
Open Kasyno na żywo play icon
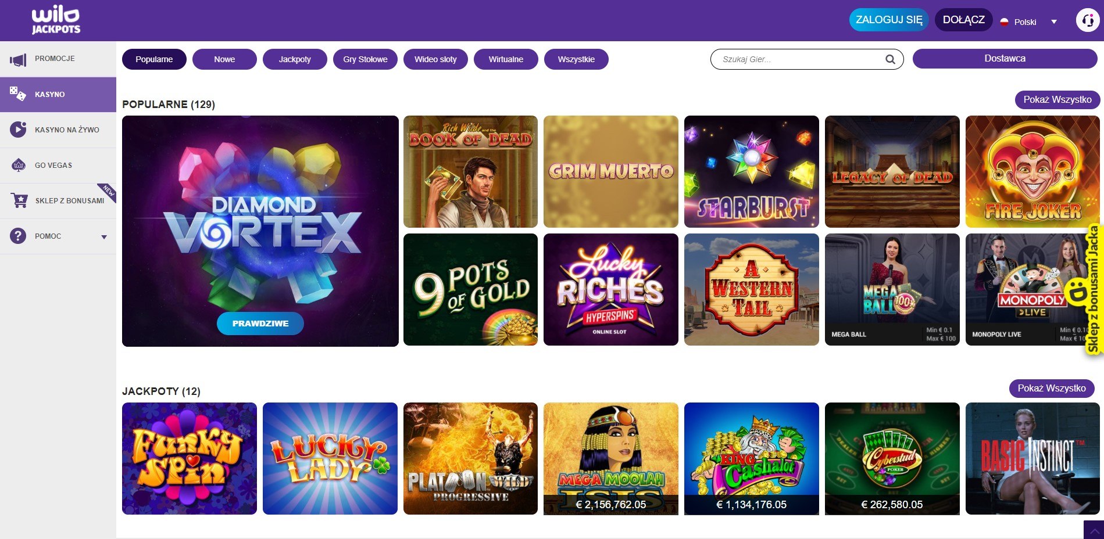(18, 129)
